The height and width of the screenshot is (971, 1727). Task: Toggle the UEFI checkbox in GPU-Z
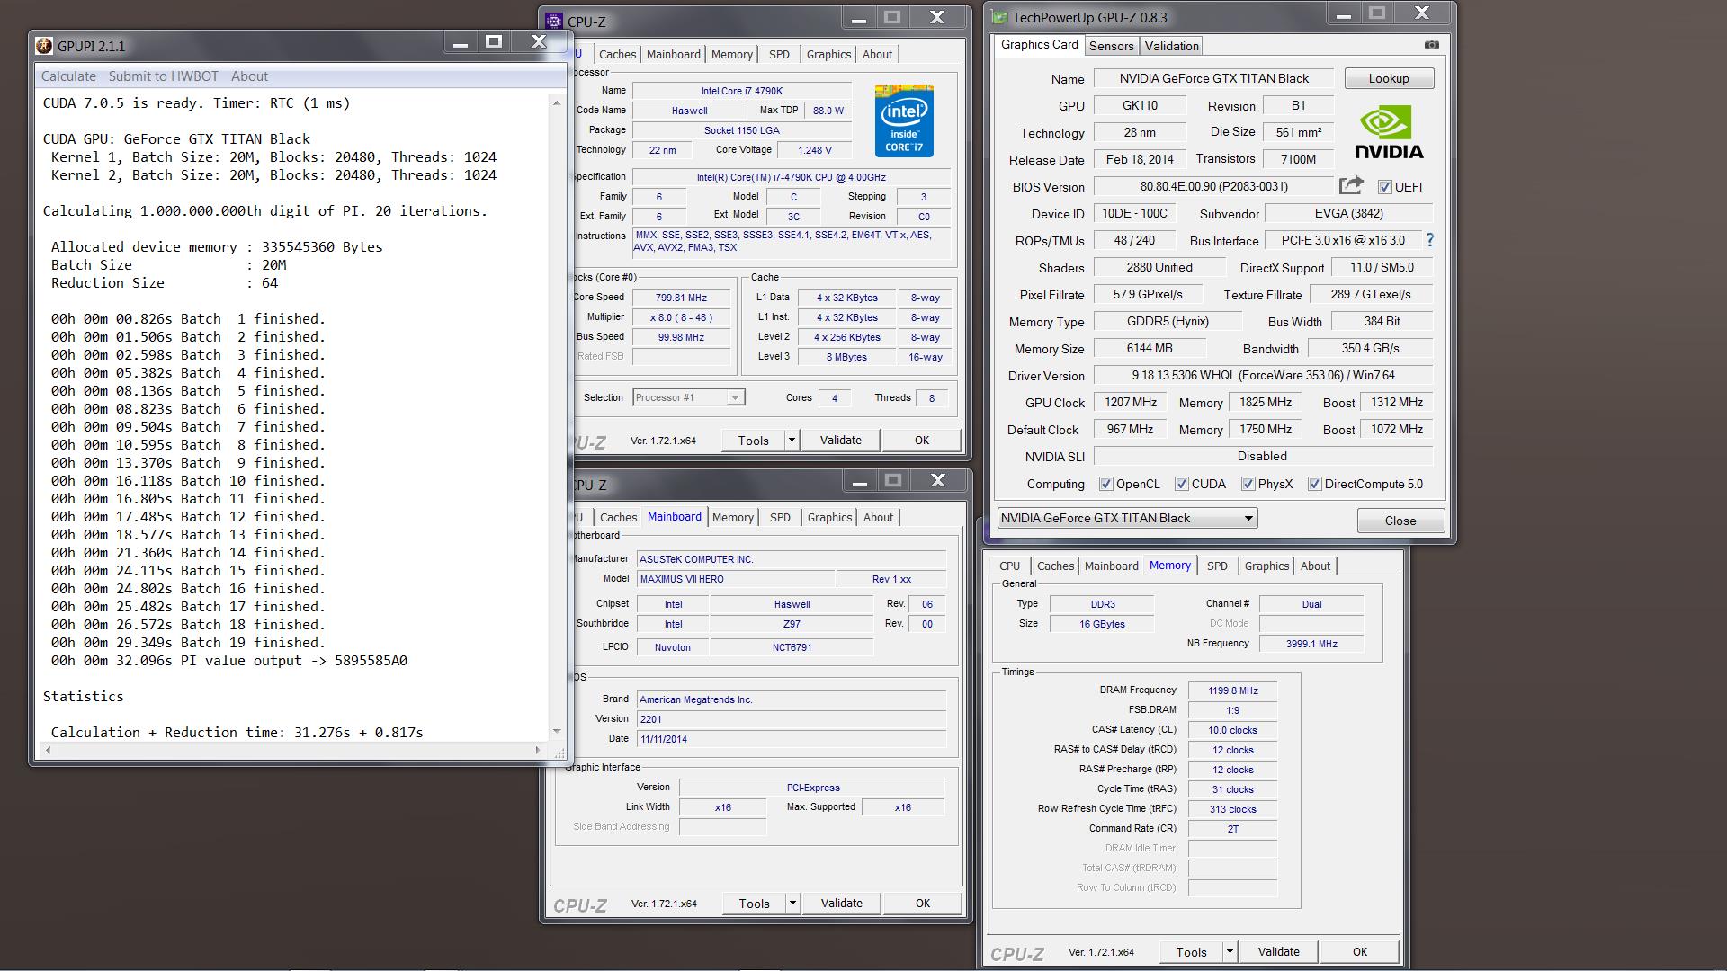coord(1385,187)
